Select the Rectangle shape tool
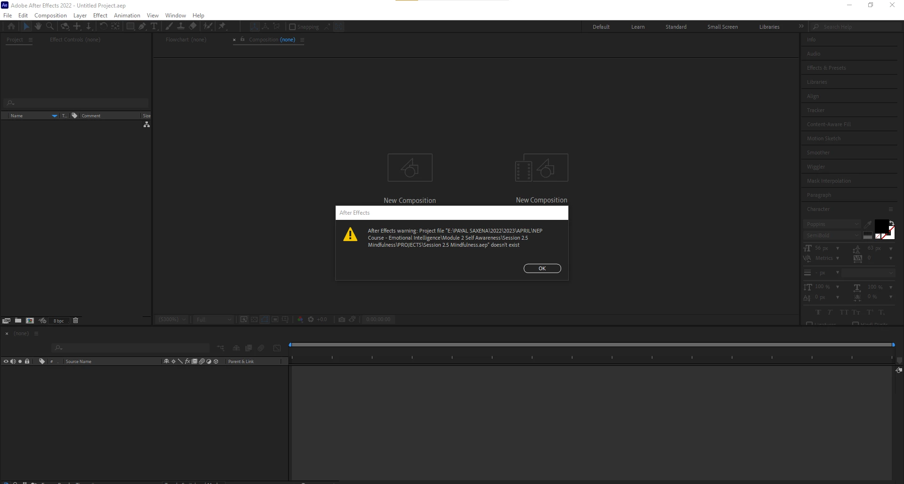 (130, 26)
